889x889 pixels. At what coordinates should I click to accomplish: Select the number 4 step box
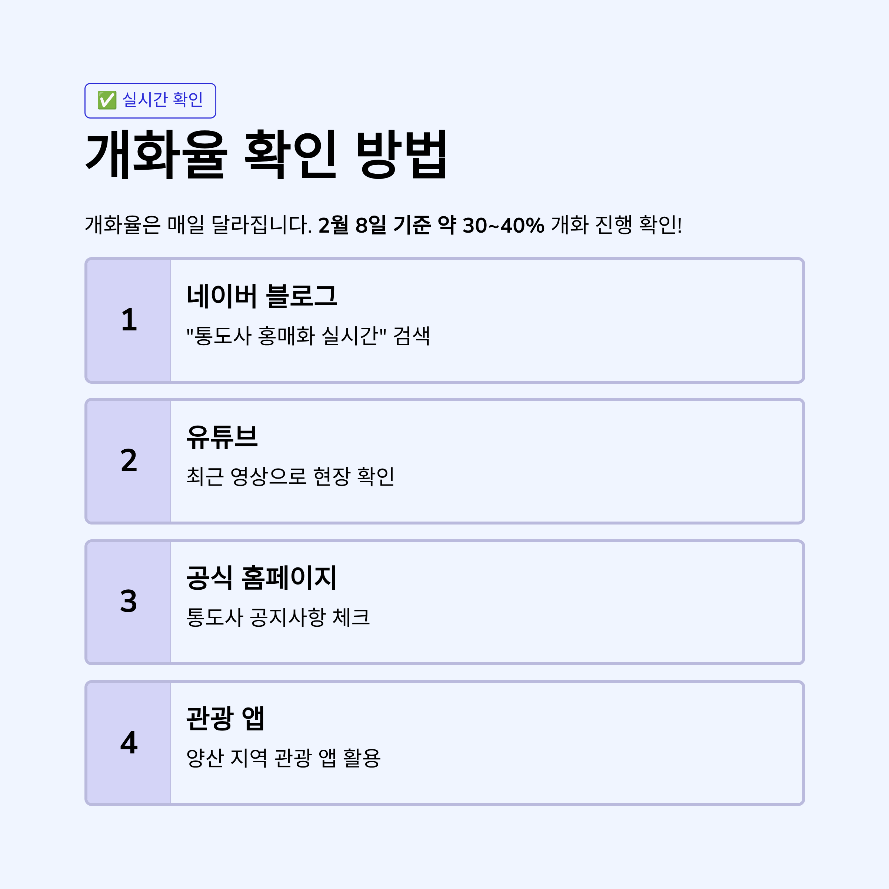tap(129, 743)
